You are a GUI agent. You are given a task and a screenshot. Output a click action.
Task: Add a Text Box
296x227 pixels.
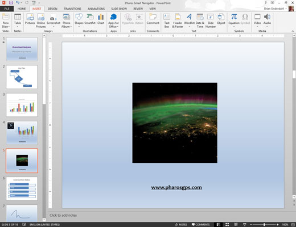(x=167, y=21)
